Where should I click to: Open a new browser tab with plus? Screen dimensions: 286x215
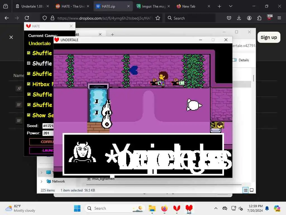click(220, 6)
